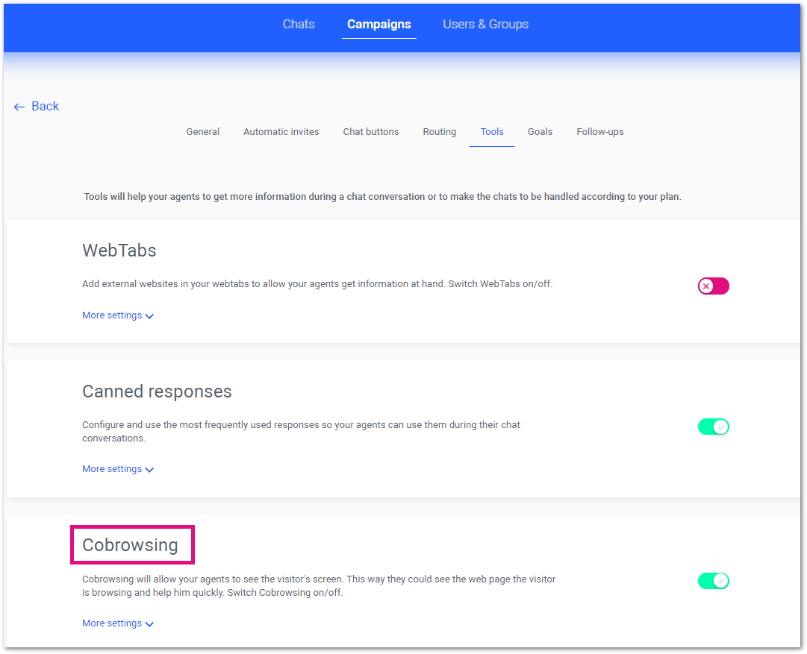
Task: Switch to the Chat buttons tab
Action: (x=370, y=132)
